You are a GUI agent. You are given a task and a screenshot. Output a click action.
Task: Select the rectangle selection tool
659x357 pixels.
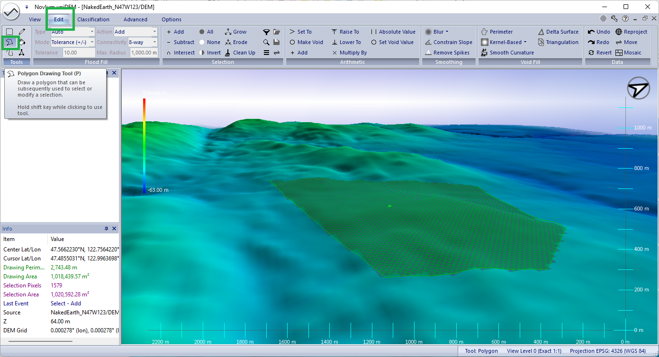pyautogui.click(x=9, y=32)
